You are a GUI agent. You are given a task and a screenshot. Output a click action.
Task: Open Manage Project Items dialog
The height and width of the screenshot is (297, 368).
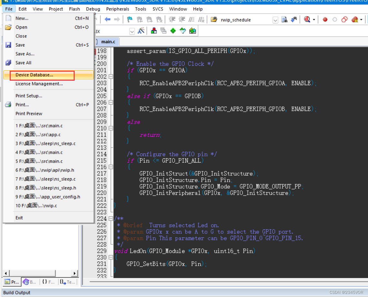(154, 31)
